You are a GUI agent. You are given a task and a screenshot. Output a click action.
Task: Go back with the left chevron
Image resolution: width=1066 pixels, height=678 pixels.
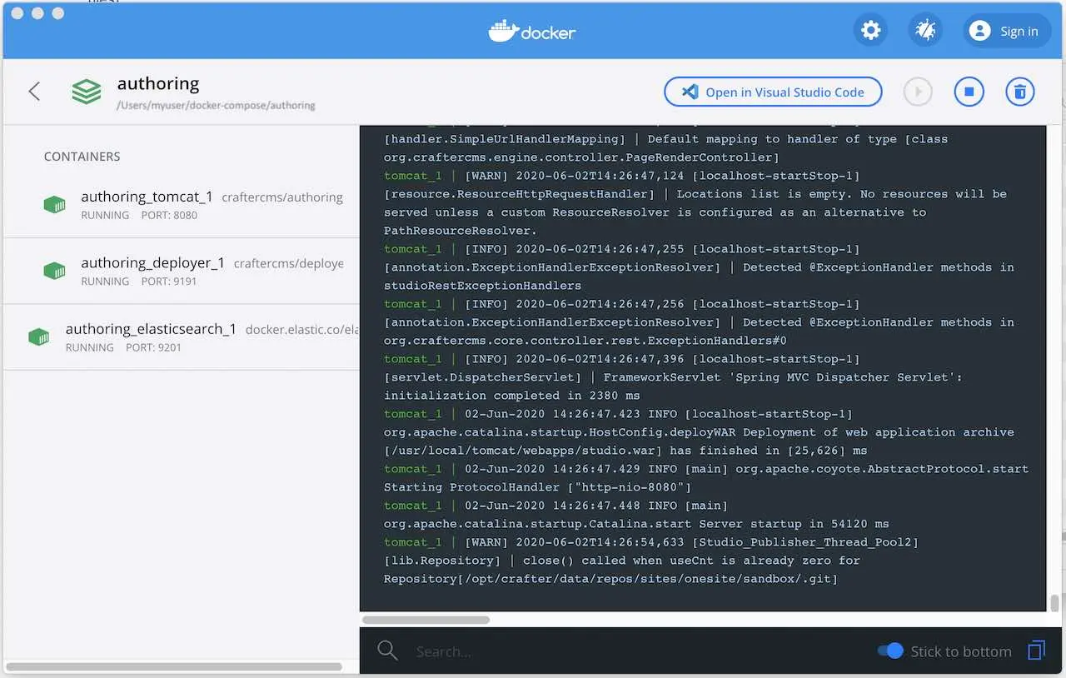34,92
